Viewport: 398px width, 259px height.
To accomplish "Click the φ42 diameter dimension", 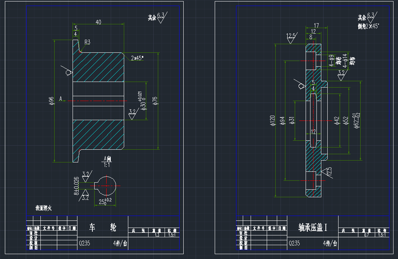I will pyautogui.click(x=337, y=121).
